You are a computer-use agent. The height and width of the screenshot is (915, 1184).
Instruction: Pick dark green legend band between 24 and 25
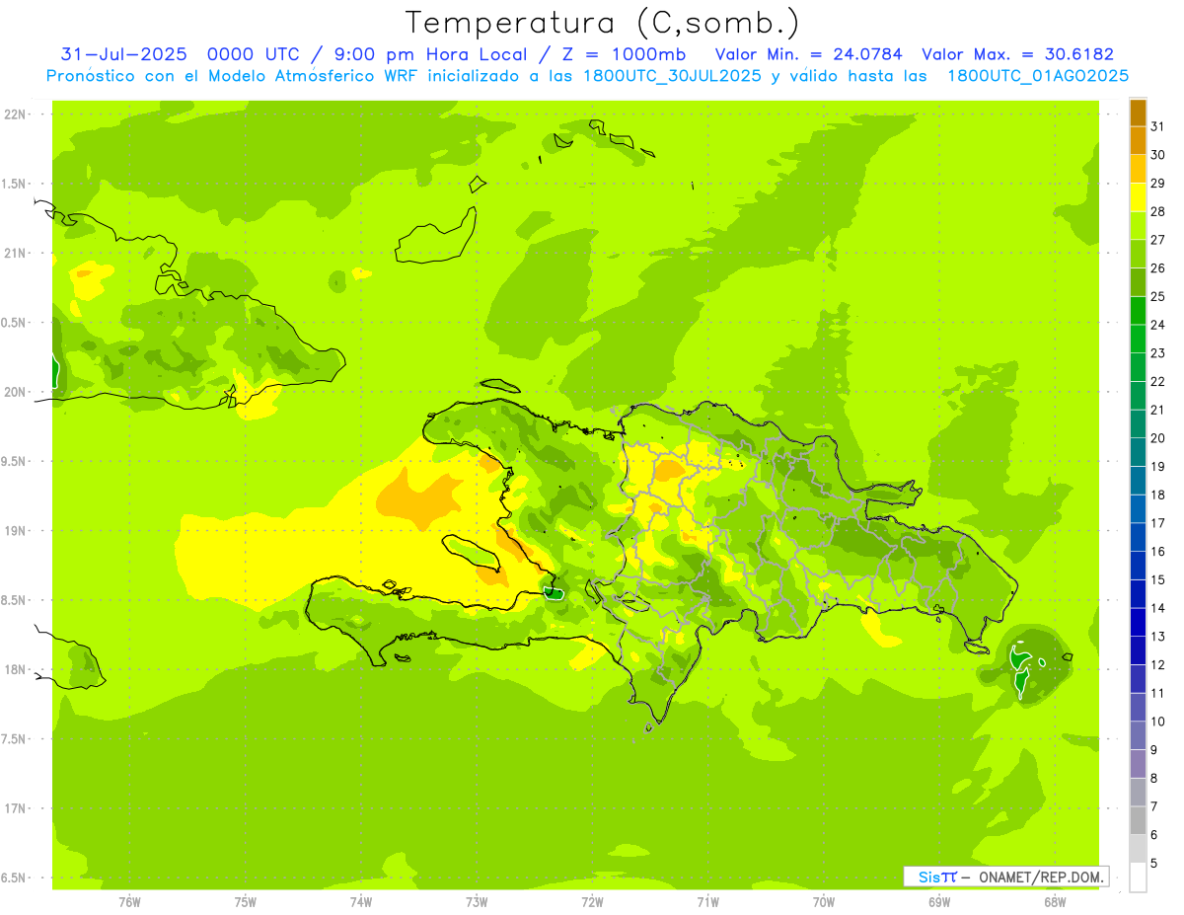1138,310
